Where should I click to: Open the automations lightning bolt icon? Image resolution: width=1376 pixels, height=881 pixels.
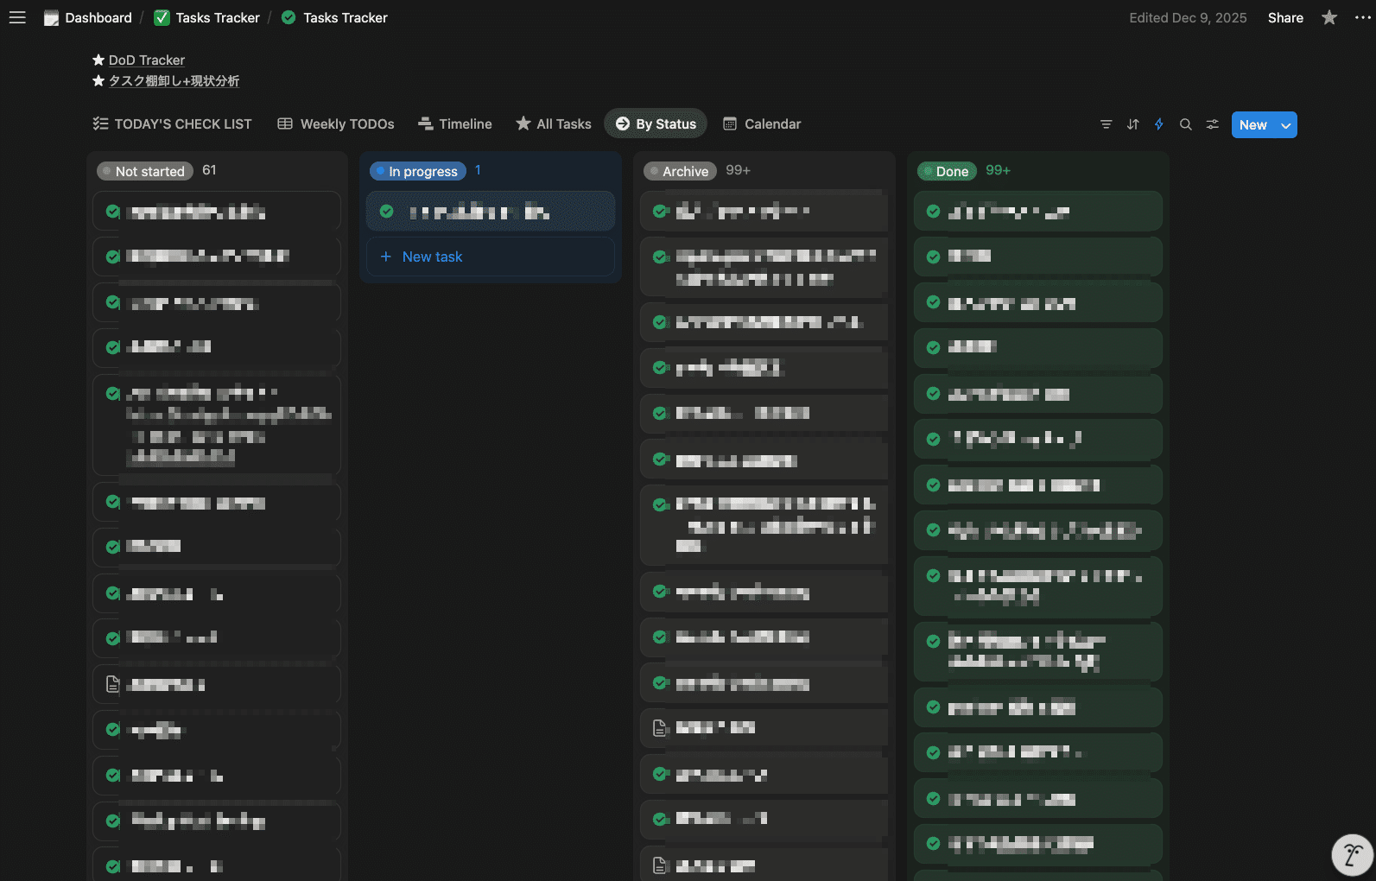point(1159,124)
